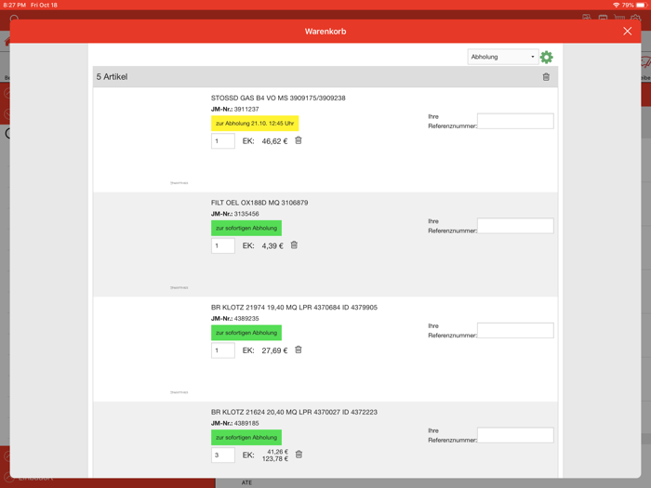
Task: Remove the BR KLOTZ 21624 item via its trash icon
Action: click(x=299, y=455)
